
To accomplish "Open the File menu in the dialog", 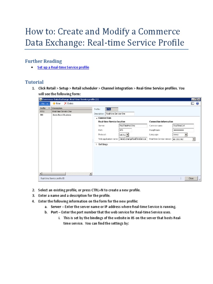I will [45, 104].
